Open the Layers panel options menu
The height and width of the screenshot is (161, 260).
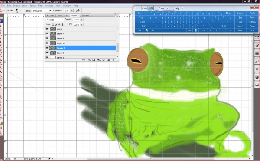pyautogui.click(x=117, y=16)
